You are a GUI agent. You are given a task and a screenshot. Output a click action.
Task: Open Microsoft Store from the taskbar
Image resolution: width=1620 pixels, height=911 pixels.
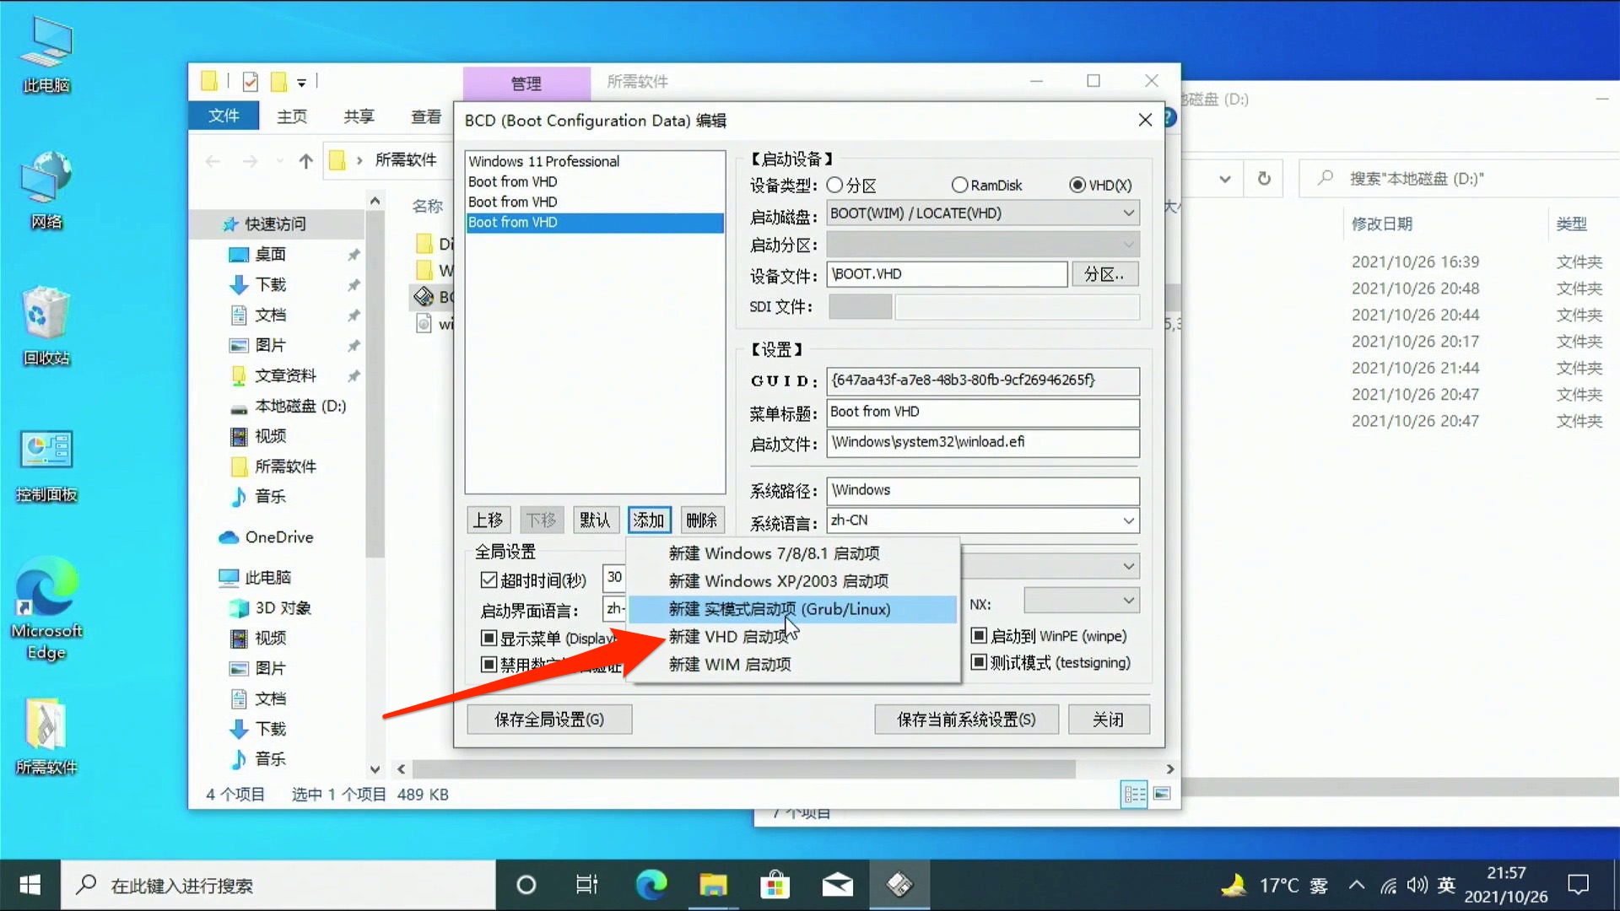(x=775, y=885)
